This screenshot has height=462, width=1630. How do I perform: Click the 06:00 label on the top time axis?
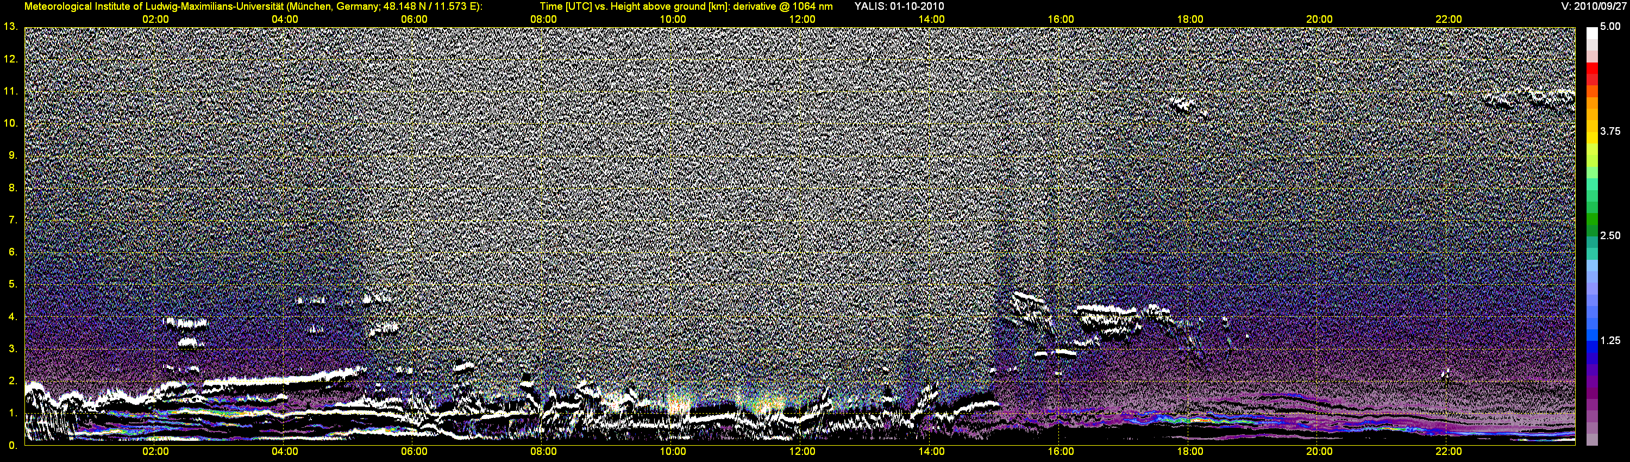[x=414, y=20]
